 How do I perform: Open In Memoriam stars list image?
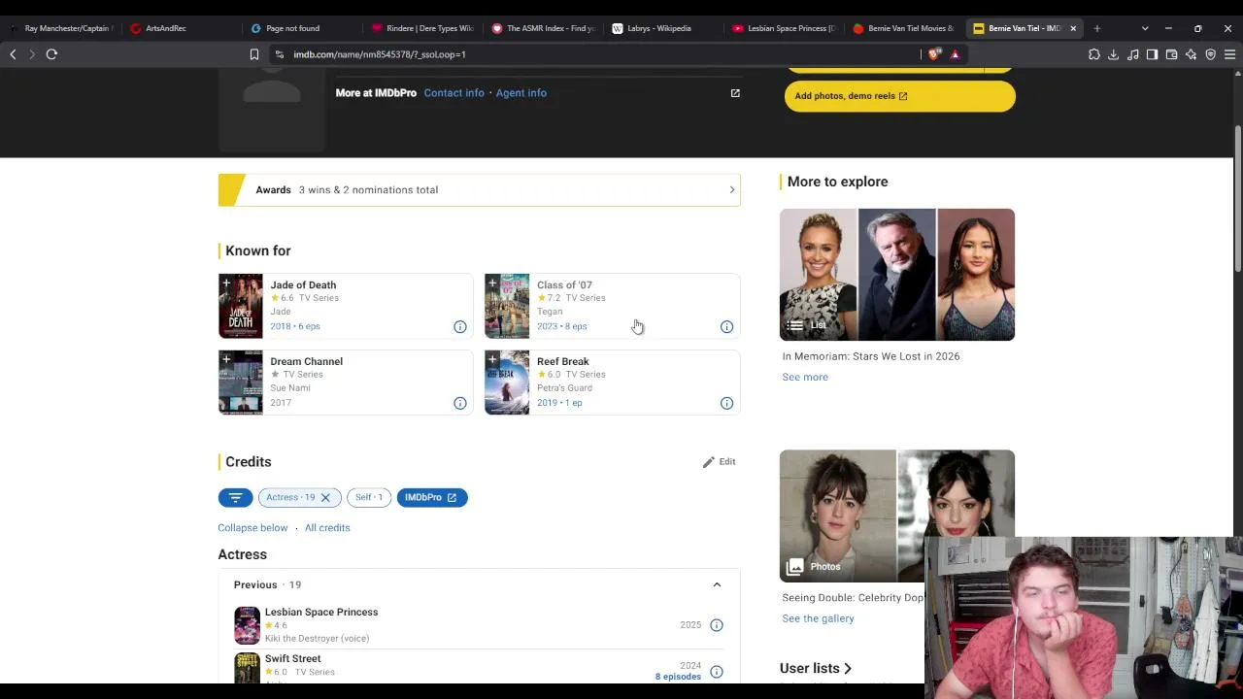897,275
